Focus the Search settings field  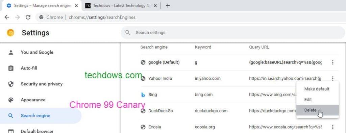[x=233, y=33]
